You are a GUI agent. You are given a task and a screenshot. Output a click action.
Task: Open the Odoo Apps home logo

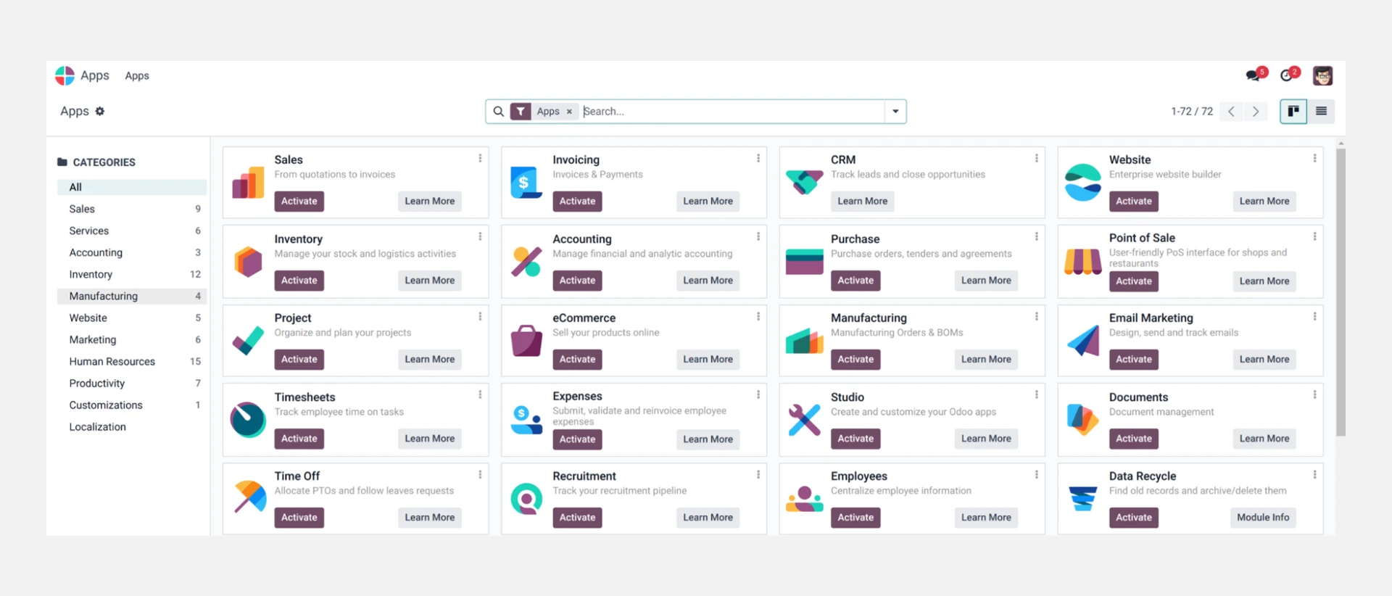pos(65,75)
